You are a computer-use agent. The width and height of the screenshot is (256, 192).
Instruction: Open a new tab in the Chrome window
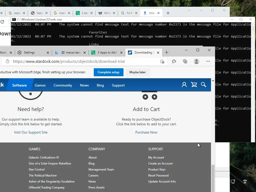point(168,13)
